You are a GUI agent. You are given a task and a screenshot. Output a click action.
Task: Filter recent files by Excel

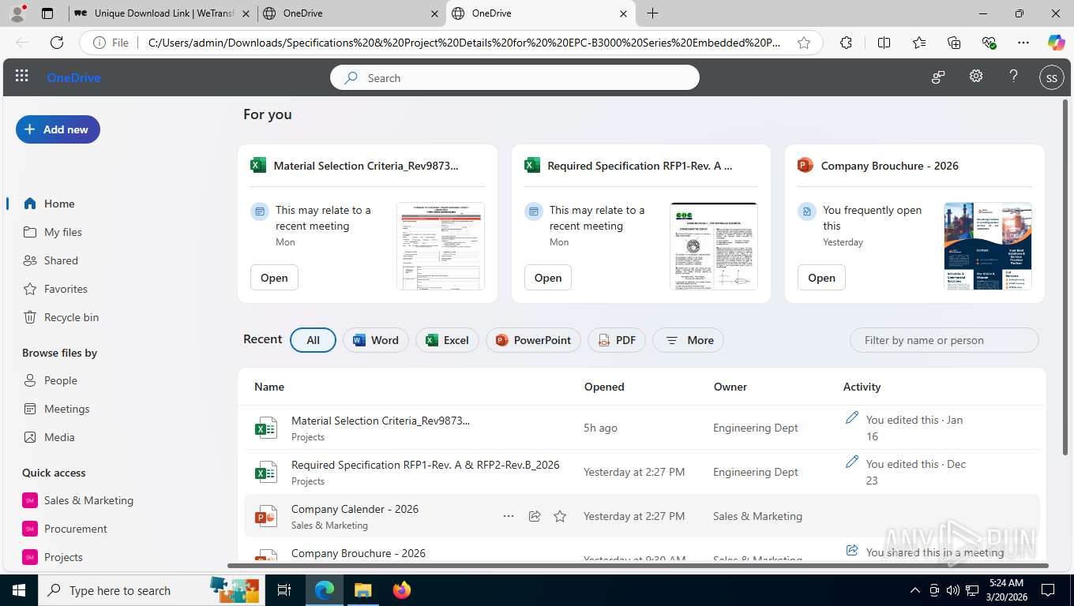[x=447, y=340]
